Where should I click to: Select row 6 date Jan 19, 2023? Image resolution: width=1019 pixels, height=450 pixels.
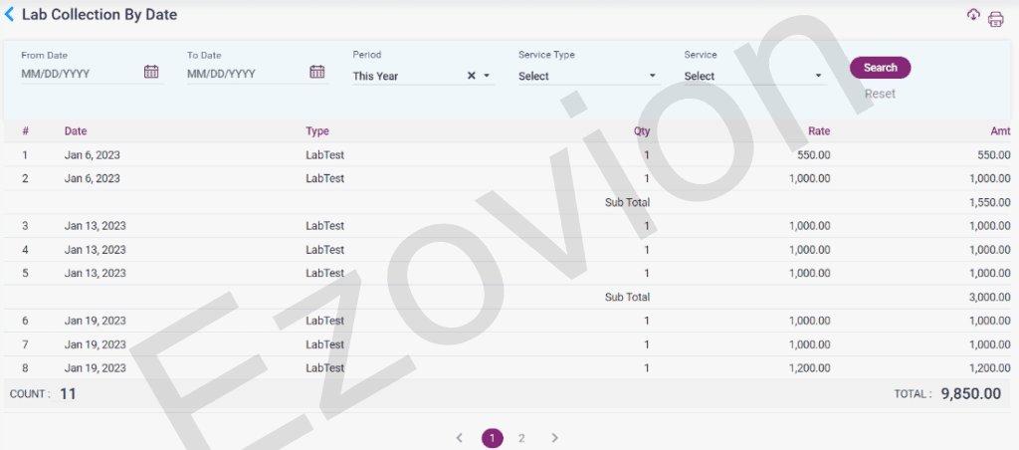[95, 321]
